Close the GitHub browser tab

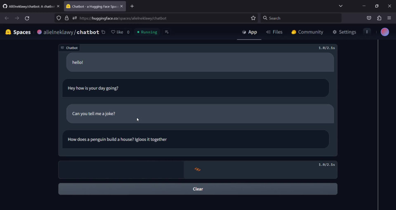(58, 6)
